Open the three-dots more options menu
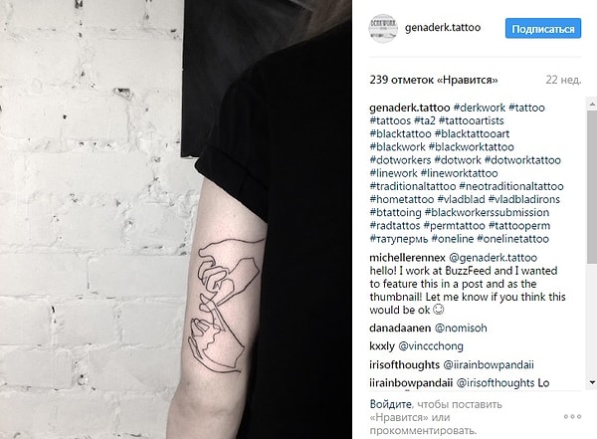Viewport: 597px width, 439px height. [573, 416]
